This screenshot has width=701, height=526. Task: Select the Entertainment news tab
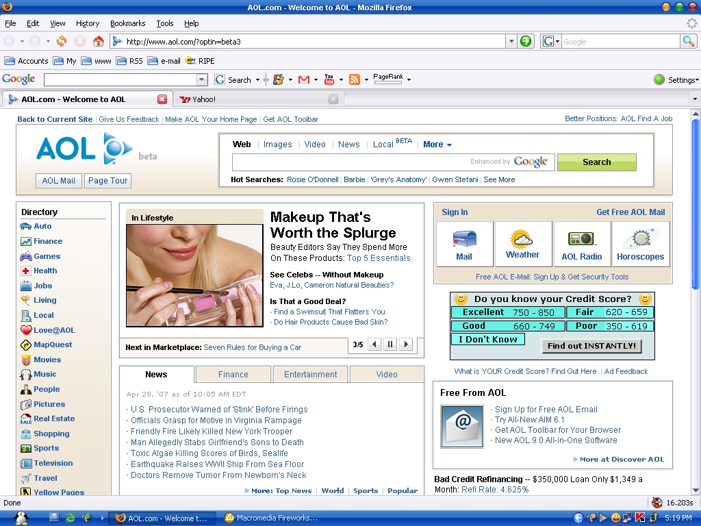pos(310,375)
